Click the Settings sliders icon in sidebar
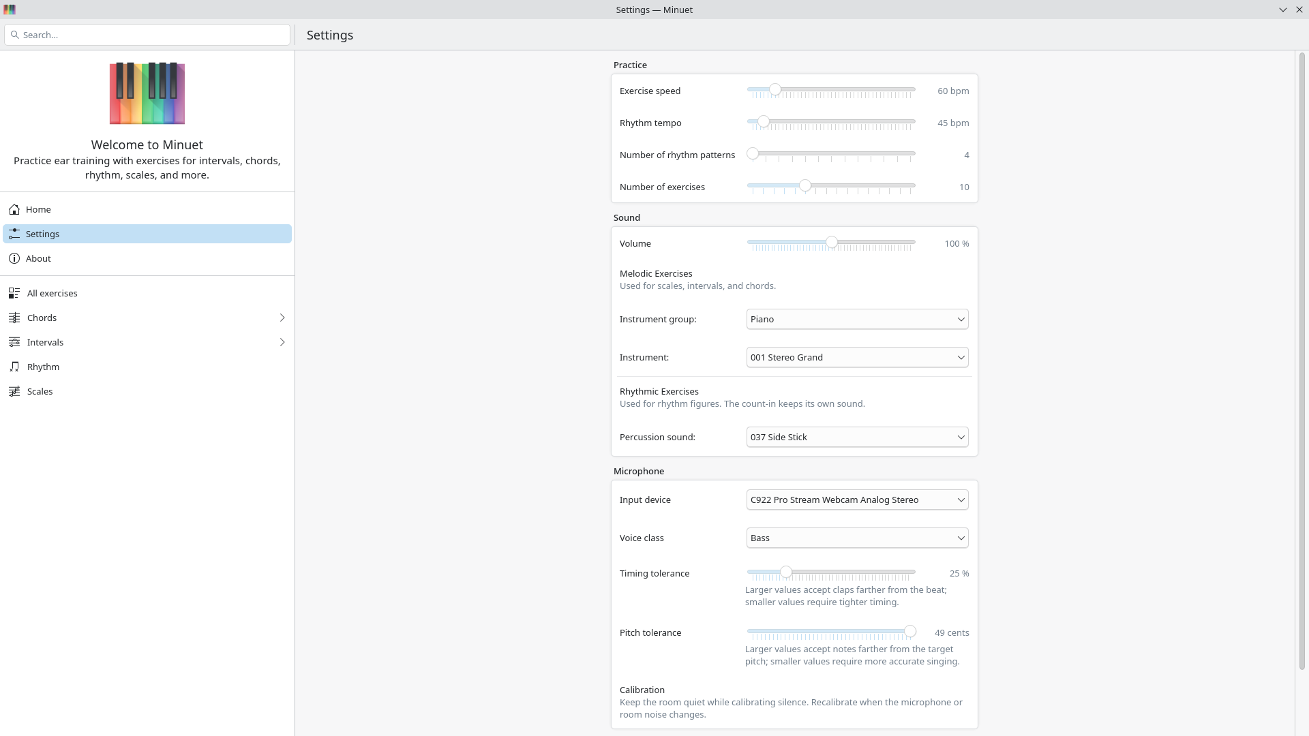 (x=14, y=234)
